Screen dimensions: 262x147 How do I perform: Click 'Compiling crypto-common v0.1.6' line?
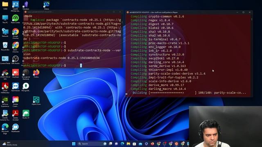click(x=157, y=16)
